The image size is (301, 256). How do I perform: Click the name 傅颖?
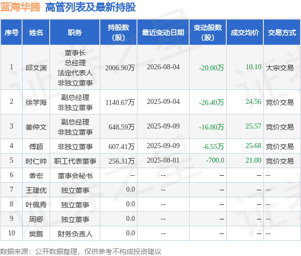pyautogui.click(x=36, y=147)
